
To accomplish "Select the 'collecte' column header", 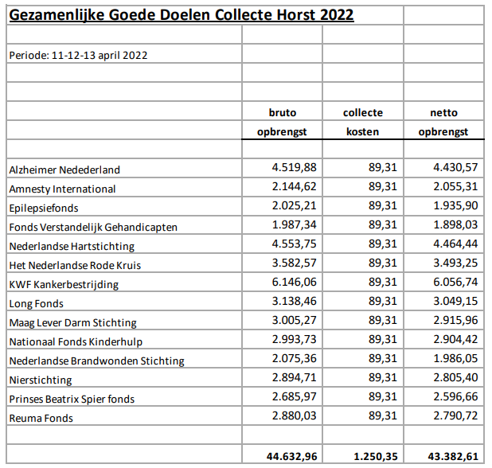I will (x=363, y=112).
